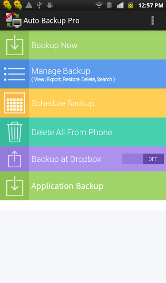Screen dimensions: 166x283
Task: Select Schedule Backup text option
Action: [63, 103]
